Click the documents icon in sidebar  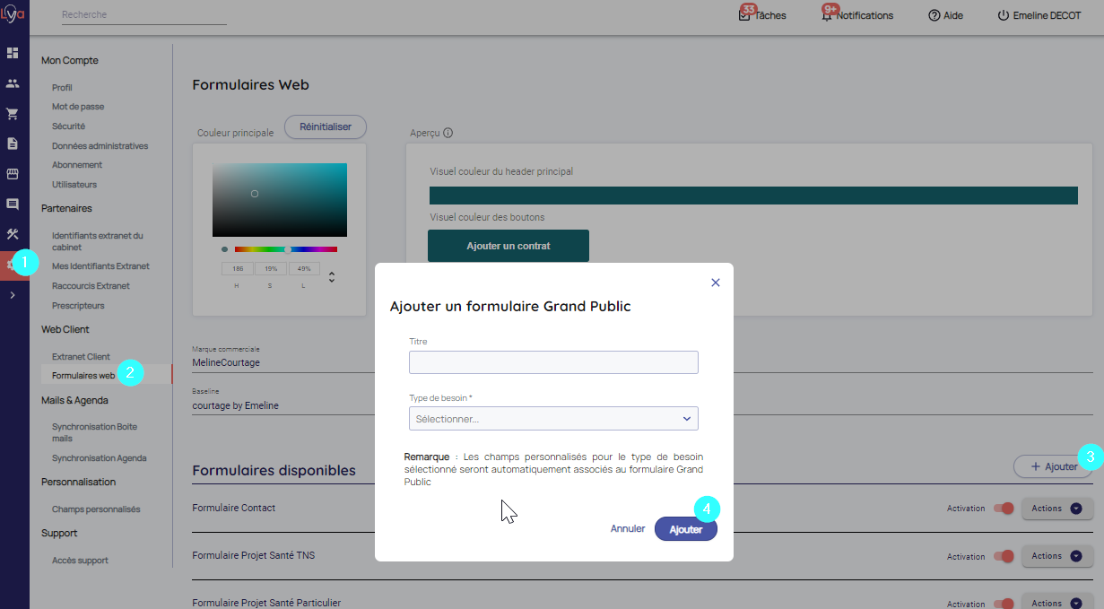click(x=13, y=144)
